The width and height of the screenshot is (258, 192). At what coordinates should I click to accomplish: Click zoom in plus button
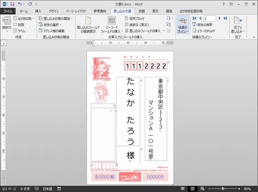pos(239,189)
